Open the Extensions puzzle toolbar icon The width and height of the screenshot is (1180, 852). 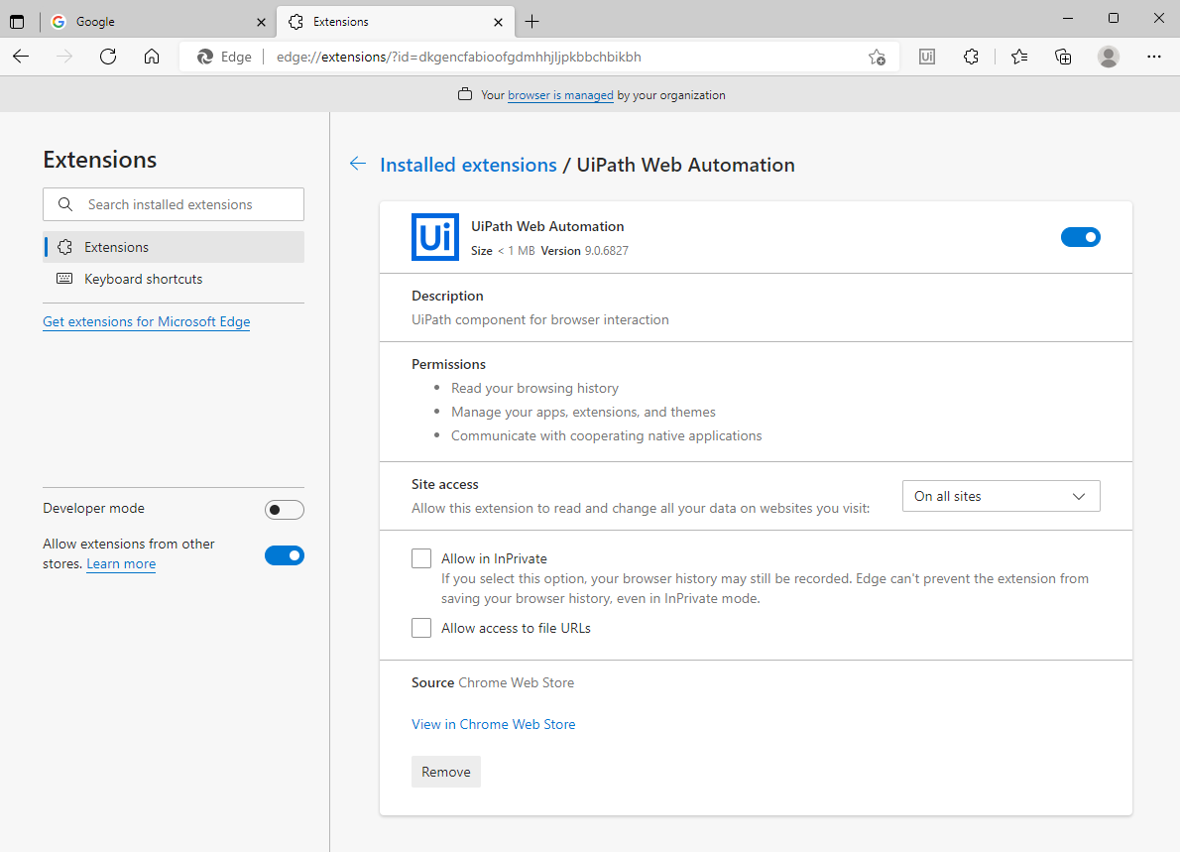[972, 57]
